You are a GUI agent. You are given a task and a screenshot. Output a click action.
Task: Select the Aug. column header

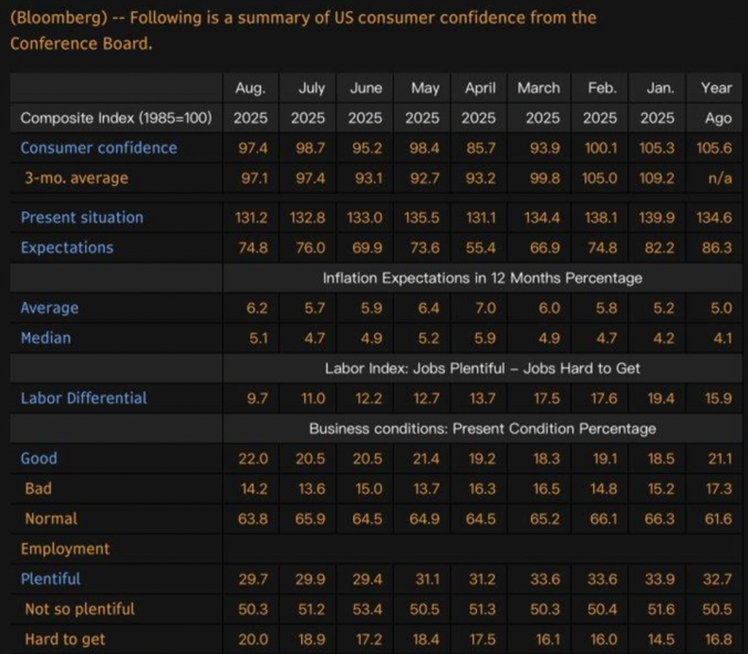point(251,88)
